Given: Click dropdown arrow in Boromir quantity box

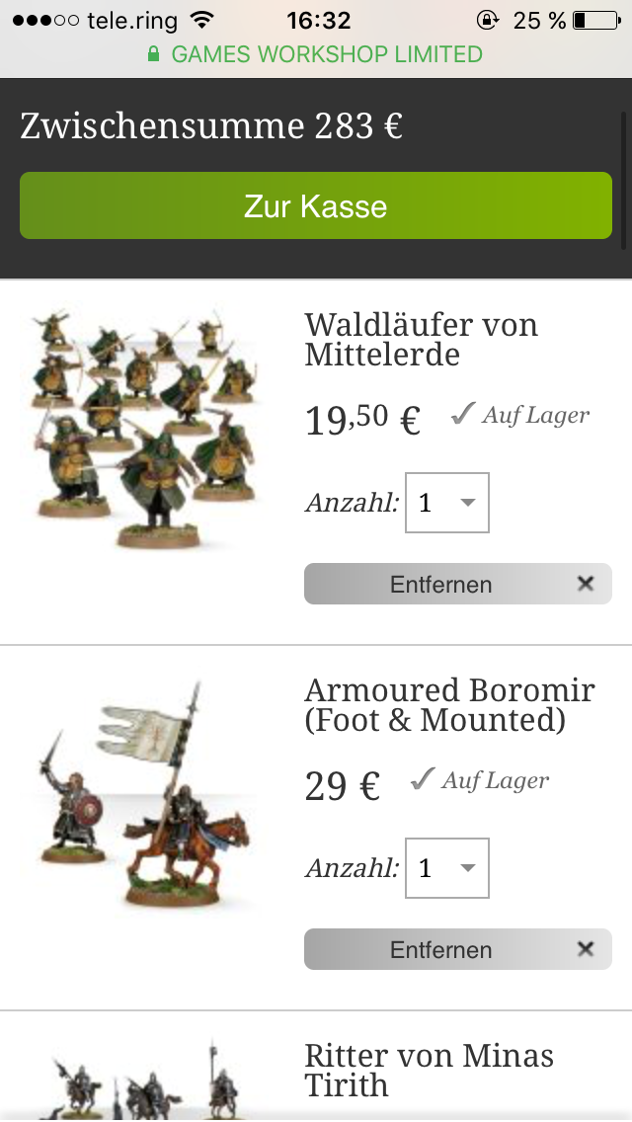Looking at the screenshot, I should click(x=467, y=868).
